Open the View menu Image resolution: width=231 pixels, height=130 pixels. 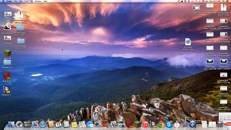(26, 1)
